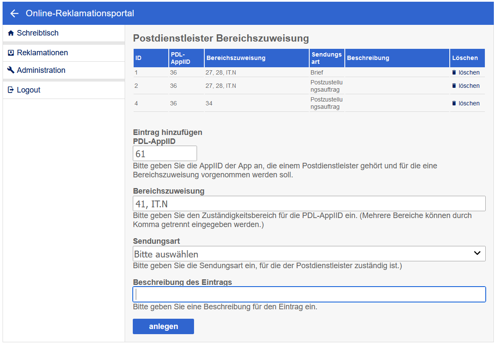Viewport: 496px width, 344px height.
Task: Click the Reklamationen inbox icon
Action: [11, 53]
